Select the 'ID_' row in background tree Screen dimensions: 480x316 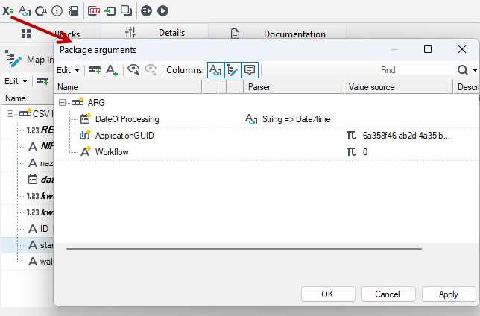coord(41,229)
